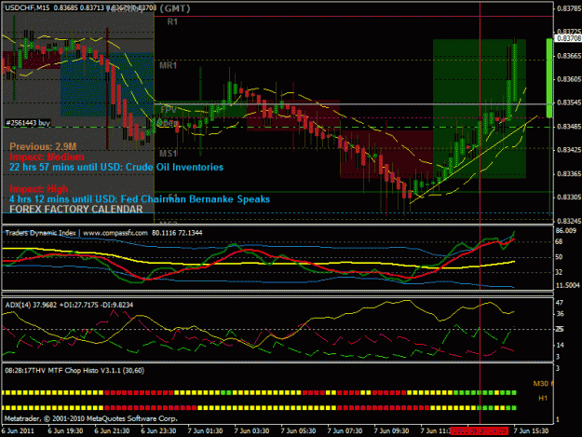Click the 11.5004 value on TDI scale
The image size is (582, 437).
point(567,285)
